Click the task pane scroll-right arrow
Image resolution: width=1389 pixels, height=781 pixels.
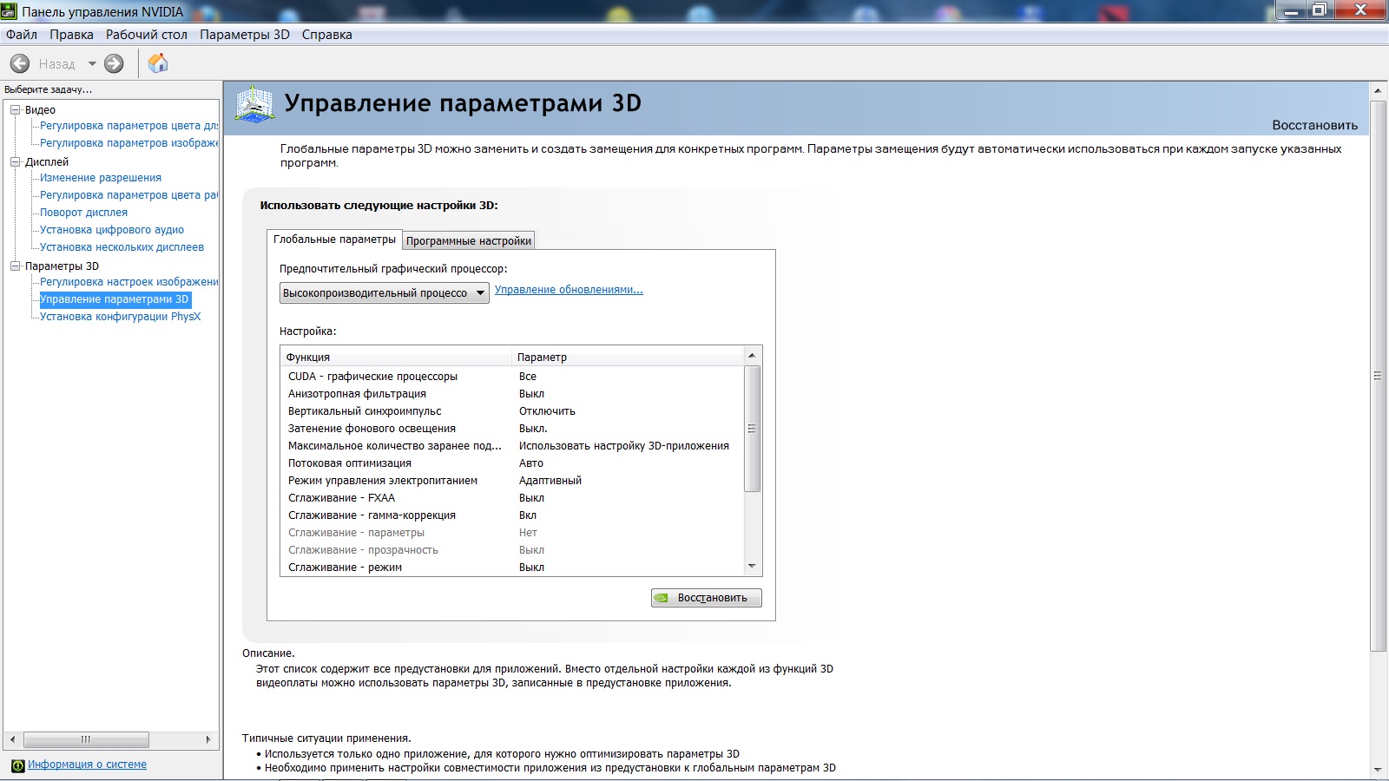[x=208, y=739]
